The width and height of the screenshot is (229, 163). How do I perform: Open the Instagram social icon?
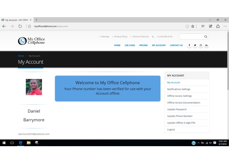(x=201, y=45)
